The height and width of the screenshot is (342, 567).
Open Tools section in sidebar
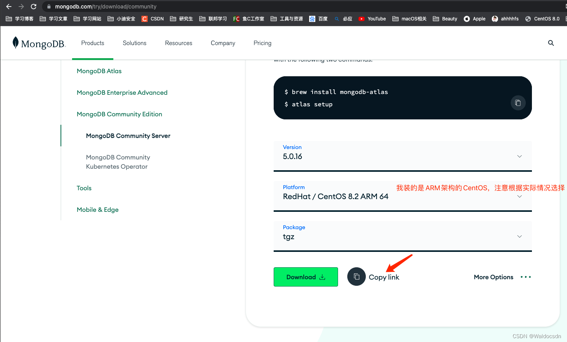click(84, 188)
